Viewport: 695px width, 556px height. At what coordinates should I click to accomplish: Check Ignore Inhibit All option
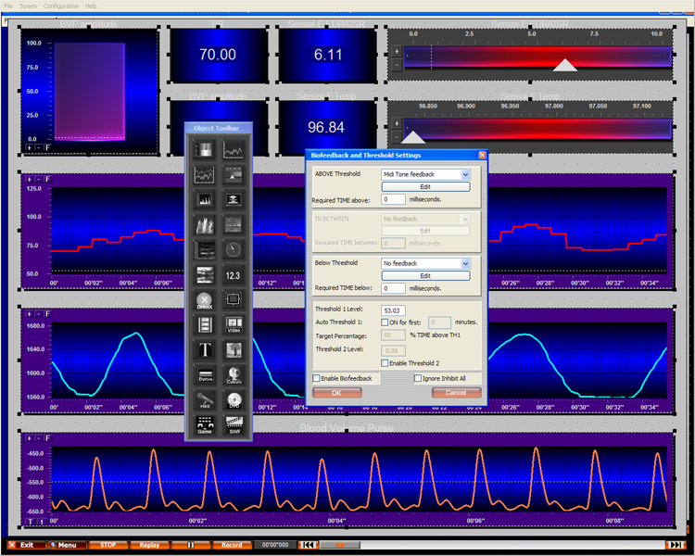coord(418,378)
